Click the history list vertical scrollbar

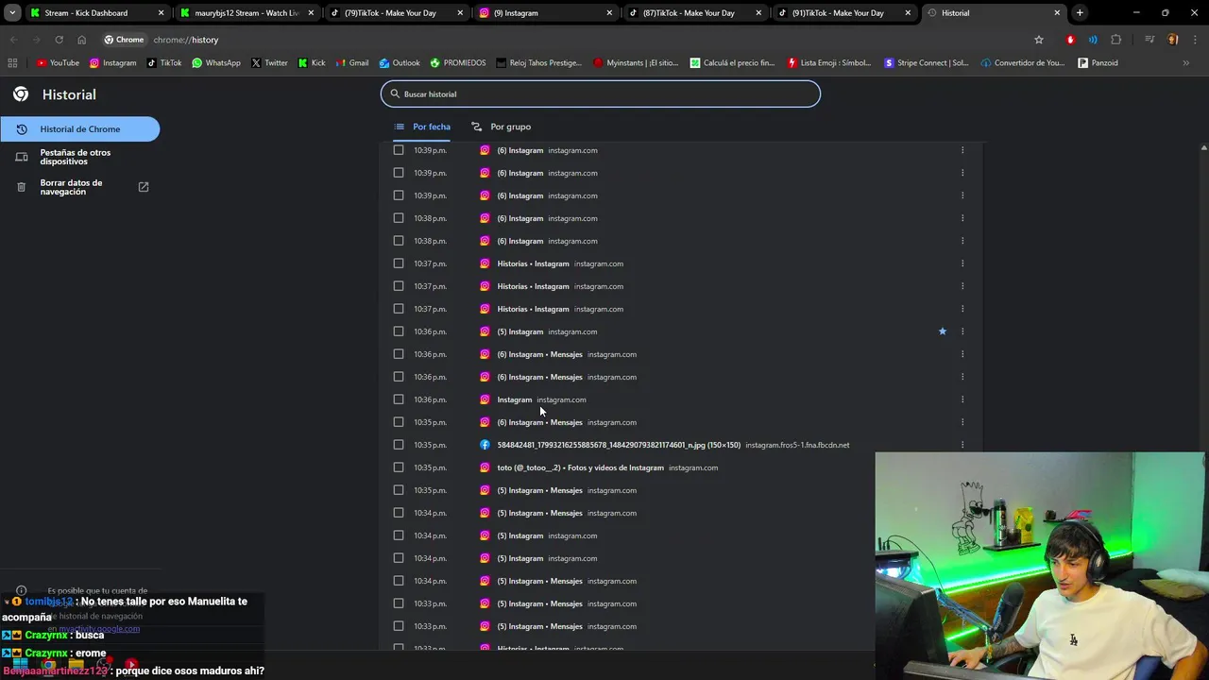coord(1203,397)
